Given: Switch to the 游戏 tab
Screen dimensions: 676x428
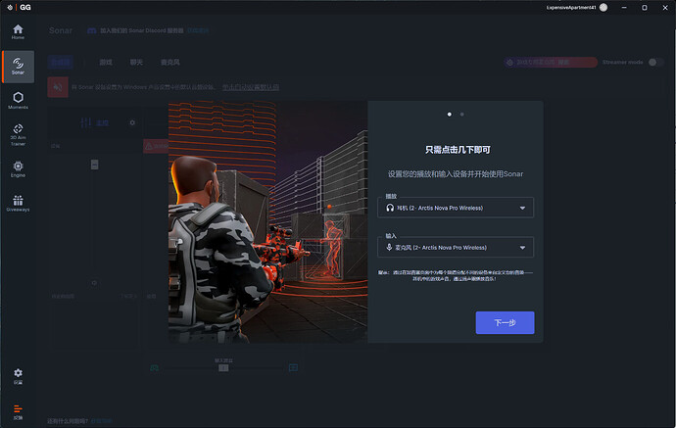Looking at the screenshot, I should pyautogui.click(x=106, y=62).
